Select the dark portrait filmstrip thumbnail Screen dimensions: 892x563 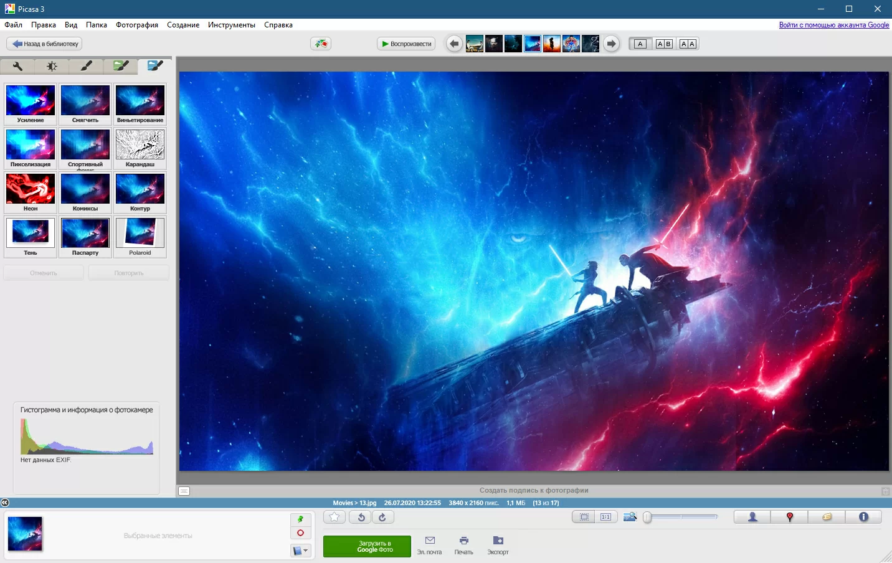tap(494, 44)
